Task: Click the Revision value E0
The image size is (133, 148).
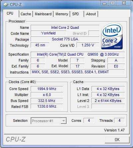Action: point(116,66)
